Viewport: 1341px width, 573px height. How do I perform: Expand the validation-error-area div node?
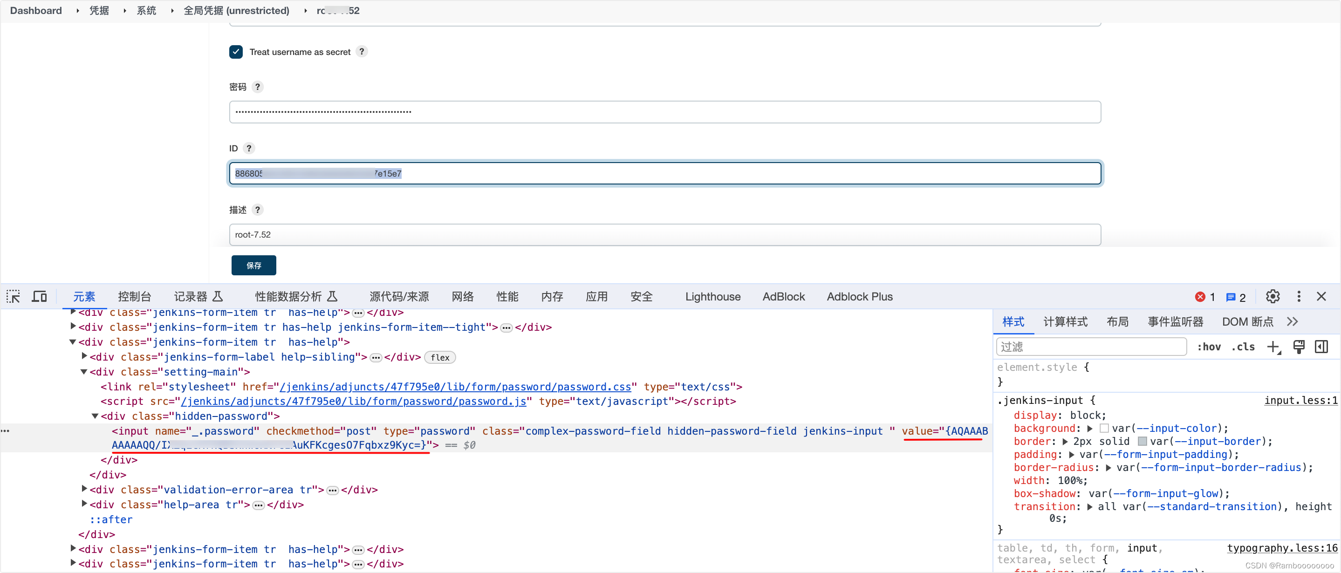pos(84,489)
